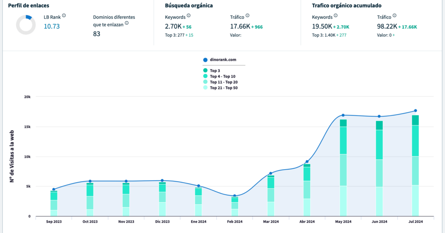Click the Sep 2023 line data point
This screenshot has width=445, height=233.
click(53, 189)
